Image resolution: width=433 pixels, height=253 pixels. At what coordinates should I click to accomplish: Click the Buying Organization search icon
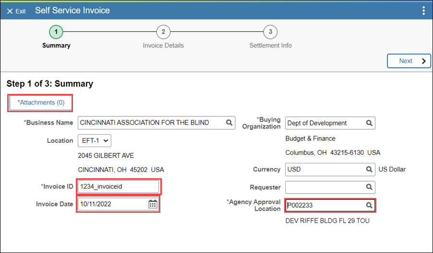click(x=369, y=123)
